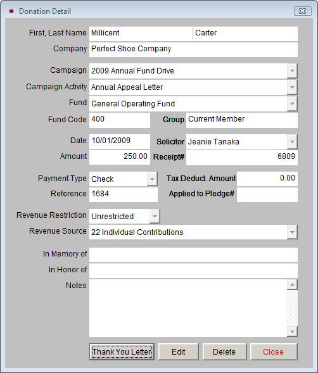
Task: Select the Company field Perfect Shoe Company
Action: pos(193,49)
